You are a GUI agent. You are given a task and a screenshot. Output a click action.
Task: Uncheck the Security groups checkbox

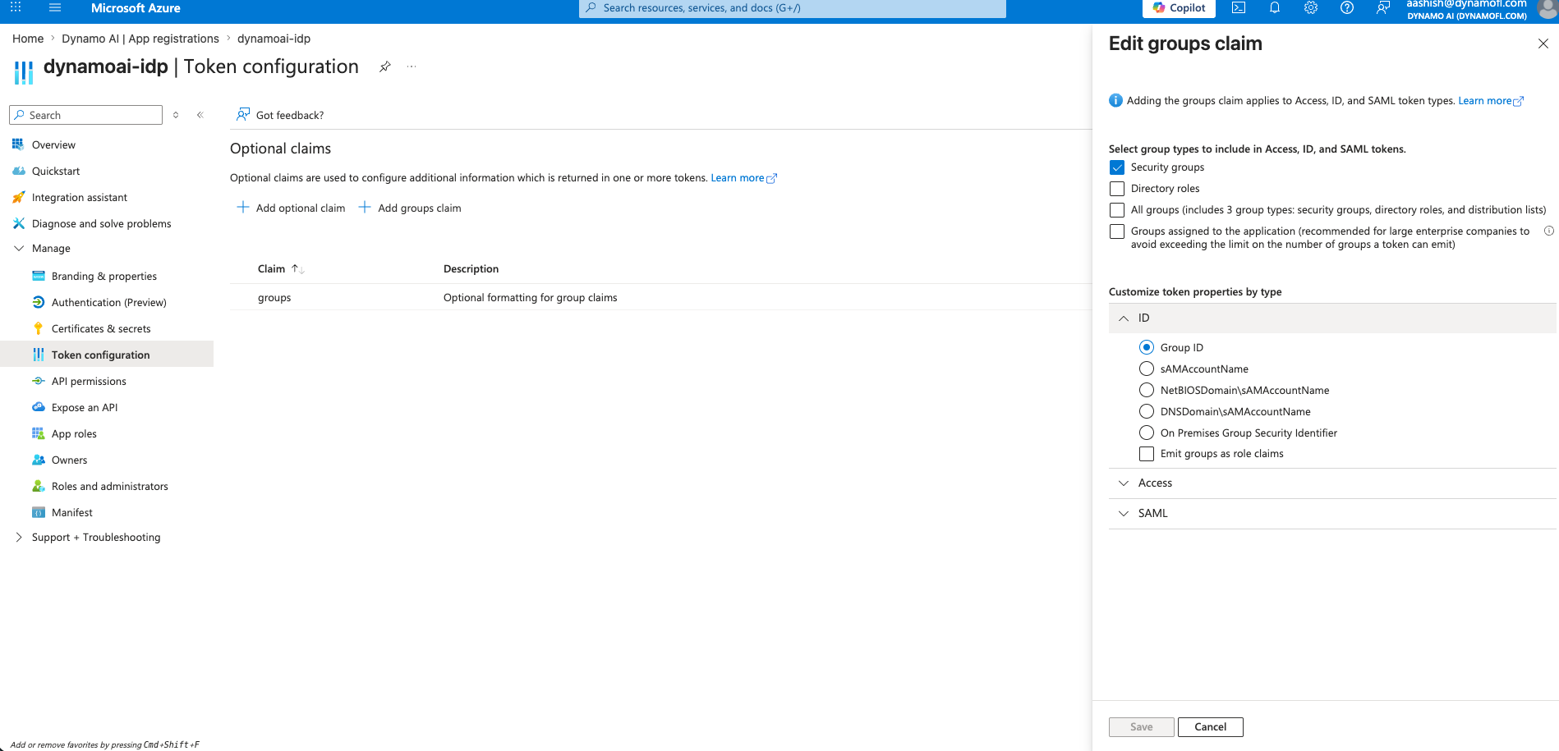click(x=1117, y=167)
